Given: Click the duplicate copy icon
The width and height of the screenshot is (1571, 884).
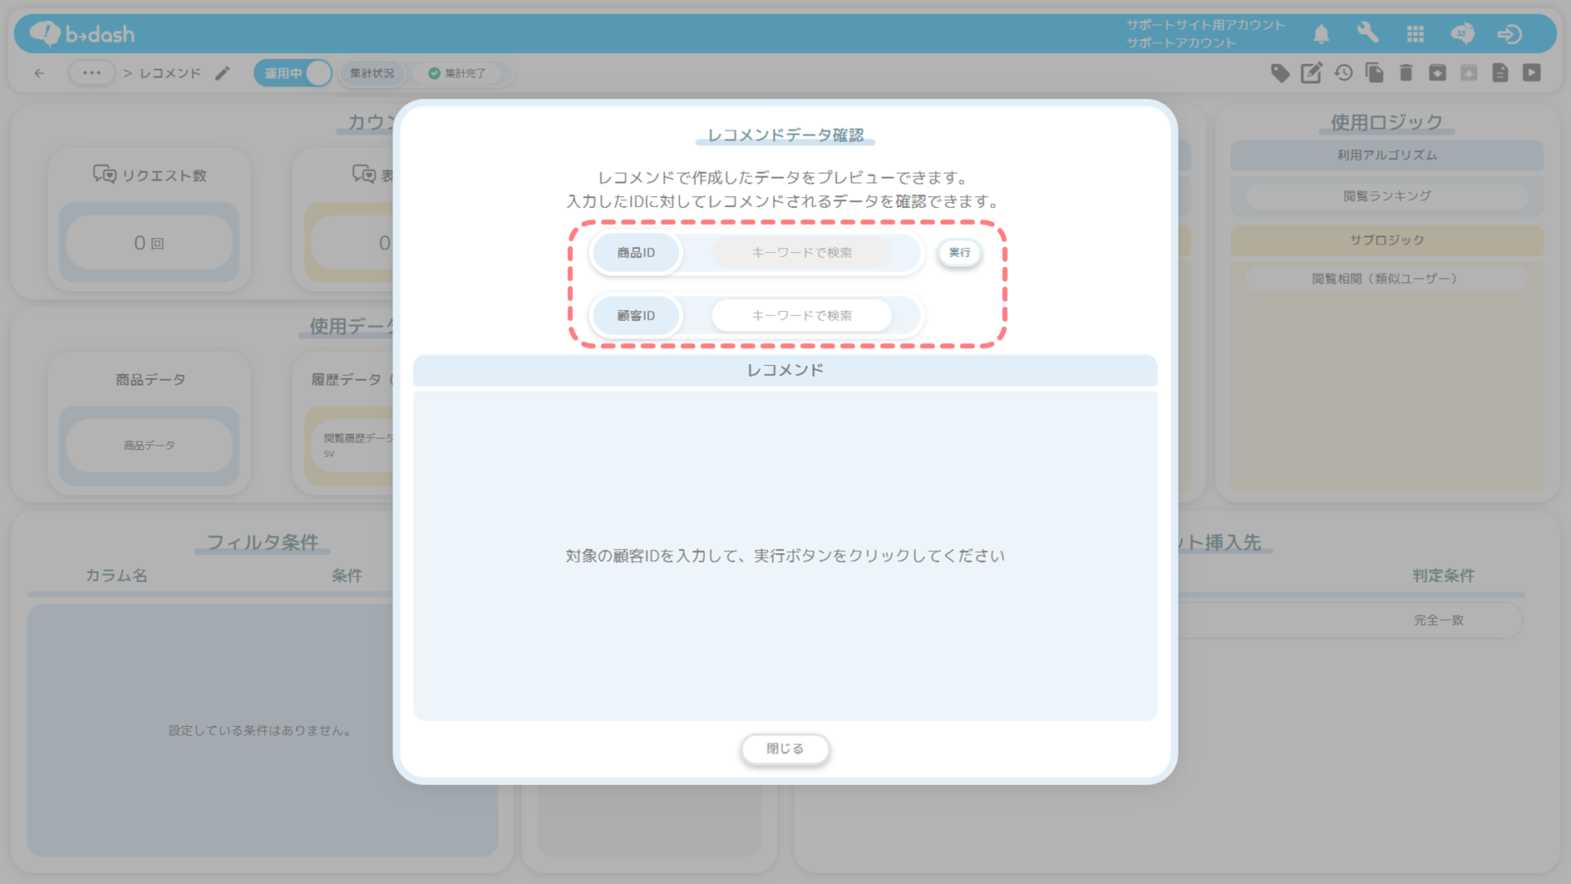Looking at the screenshot, I should click(x=1375, y=73).
